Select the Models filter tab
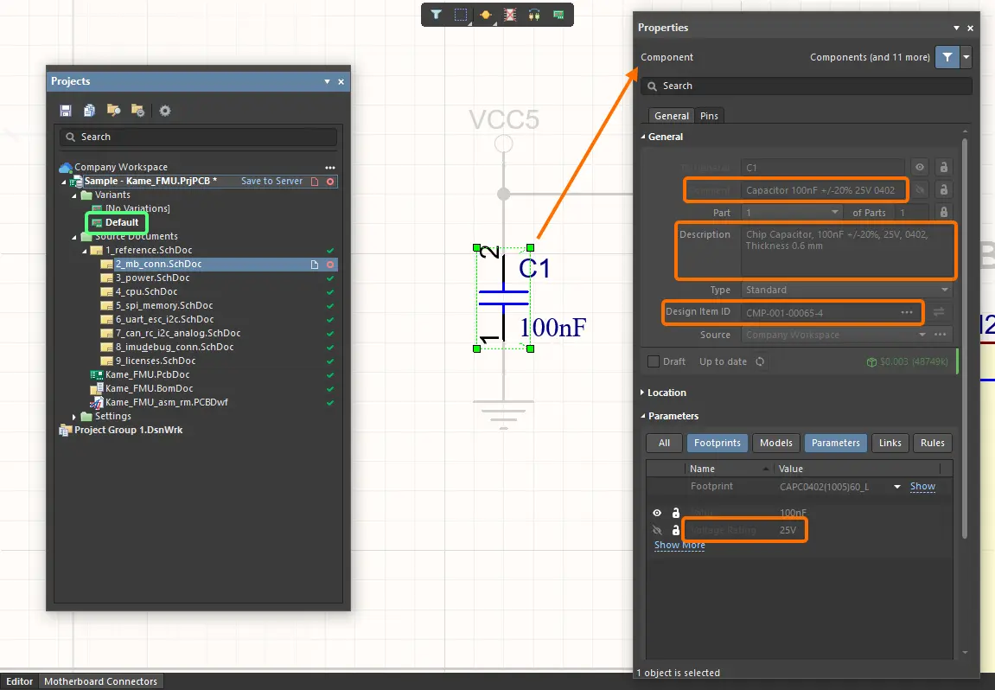The width and height of the screenshot is (995, 690). coord(776,443)
